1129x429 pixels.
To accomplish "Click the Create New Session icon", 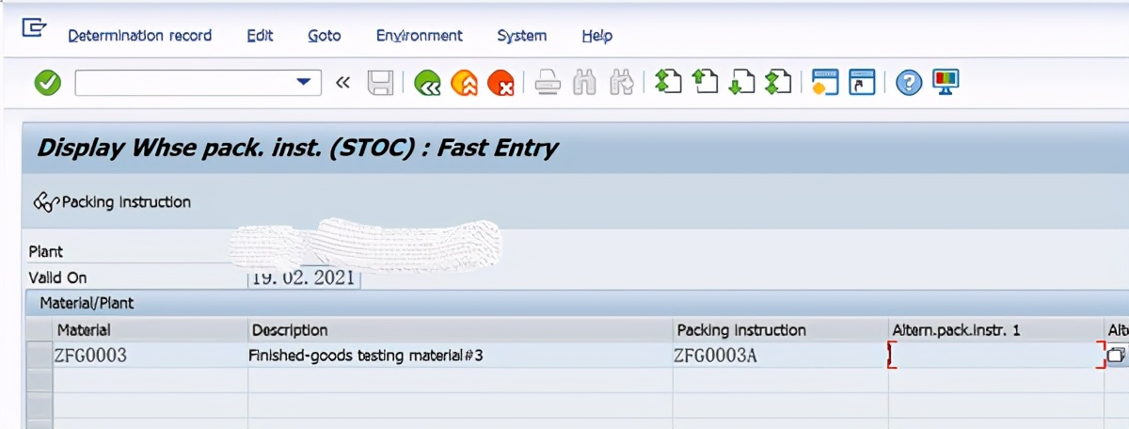I will click(825, 83).
